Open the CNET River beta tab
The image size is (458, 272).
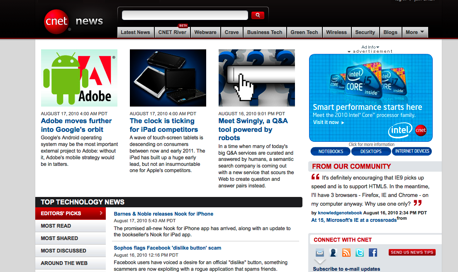pyautogui.click(x=172, y=32)
